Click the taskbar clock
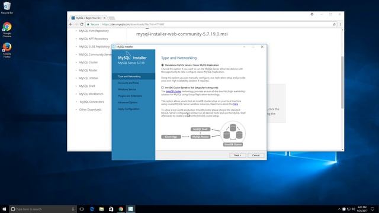The image size is (379, 213). (362, 209)
